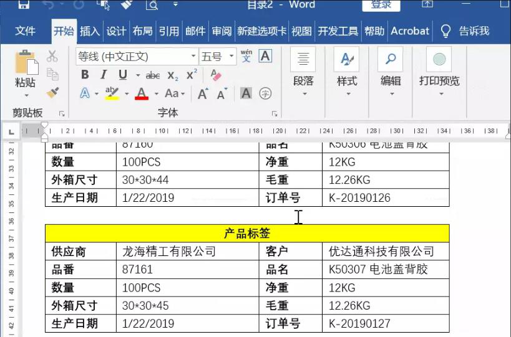Open the font color dropdown arrow

coord(157,94)
